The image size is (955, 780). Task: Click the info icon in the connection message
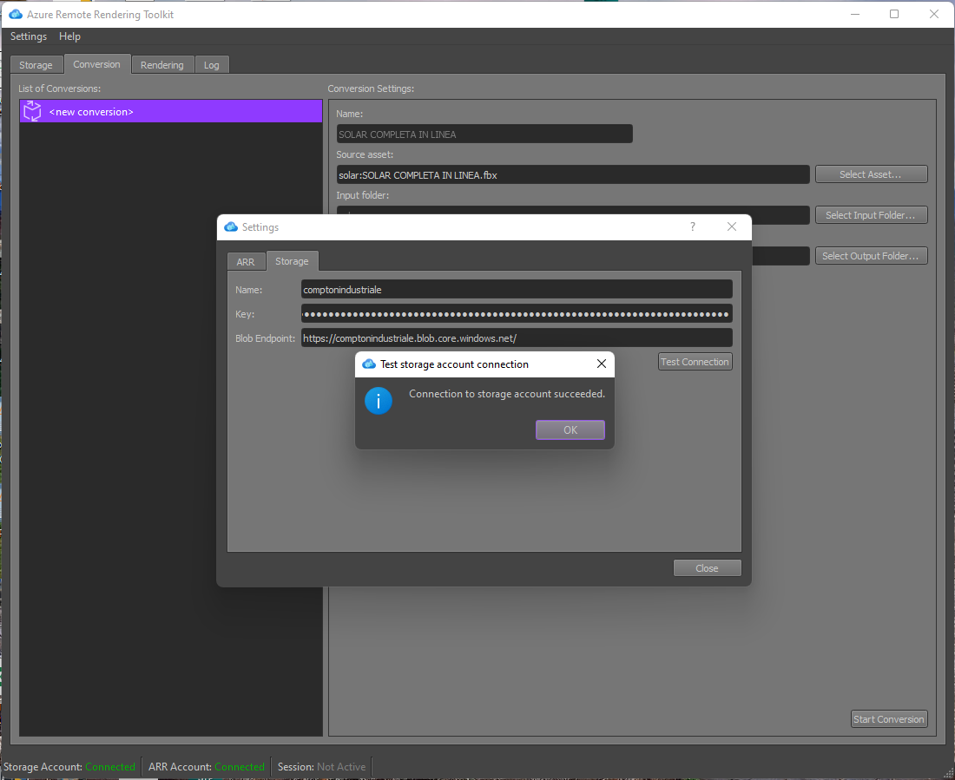(x=378, y=400)
